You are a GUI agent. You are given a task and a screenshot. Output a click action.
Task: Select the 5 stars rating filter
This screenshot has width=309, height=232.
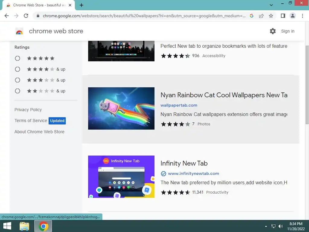point(18,58)
